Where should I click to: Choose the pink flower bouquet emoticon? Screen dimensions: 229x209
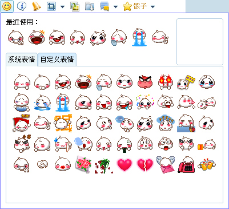pos(83,164)
